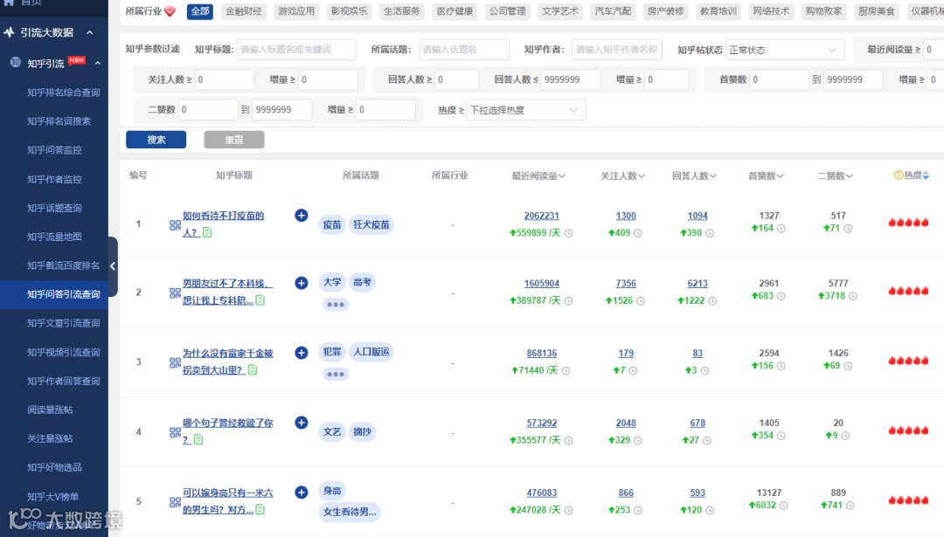The width and height of the screenshot is (944, 537).
Task: Click red heart icon beside 所属行业
Action: coord(170,11)
